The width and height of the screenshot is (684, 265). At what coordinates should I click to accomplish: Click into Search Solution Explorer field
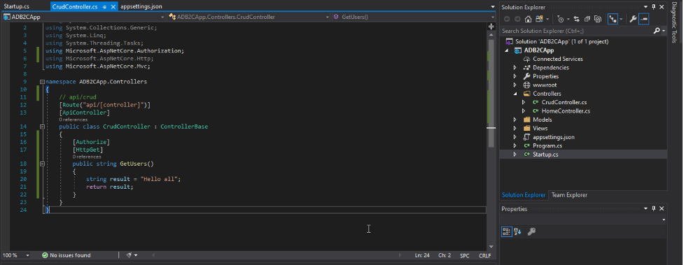coord(575,31)
